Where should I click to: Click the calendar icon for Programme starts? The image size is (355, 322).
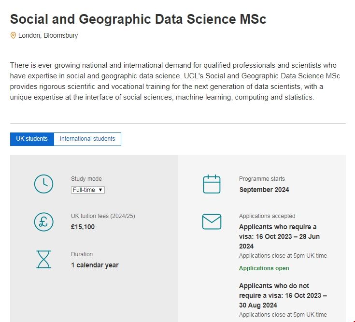coord(212,184)
